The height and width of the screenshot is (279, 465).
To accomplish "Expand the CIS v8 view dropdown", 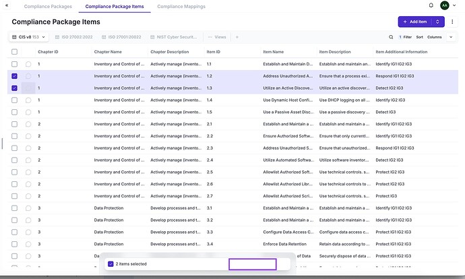I will (29, 37).
